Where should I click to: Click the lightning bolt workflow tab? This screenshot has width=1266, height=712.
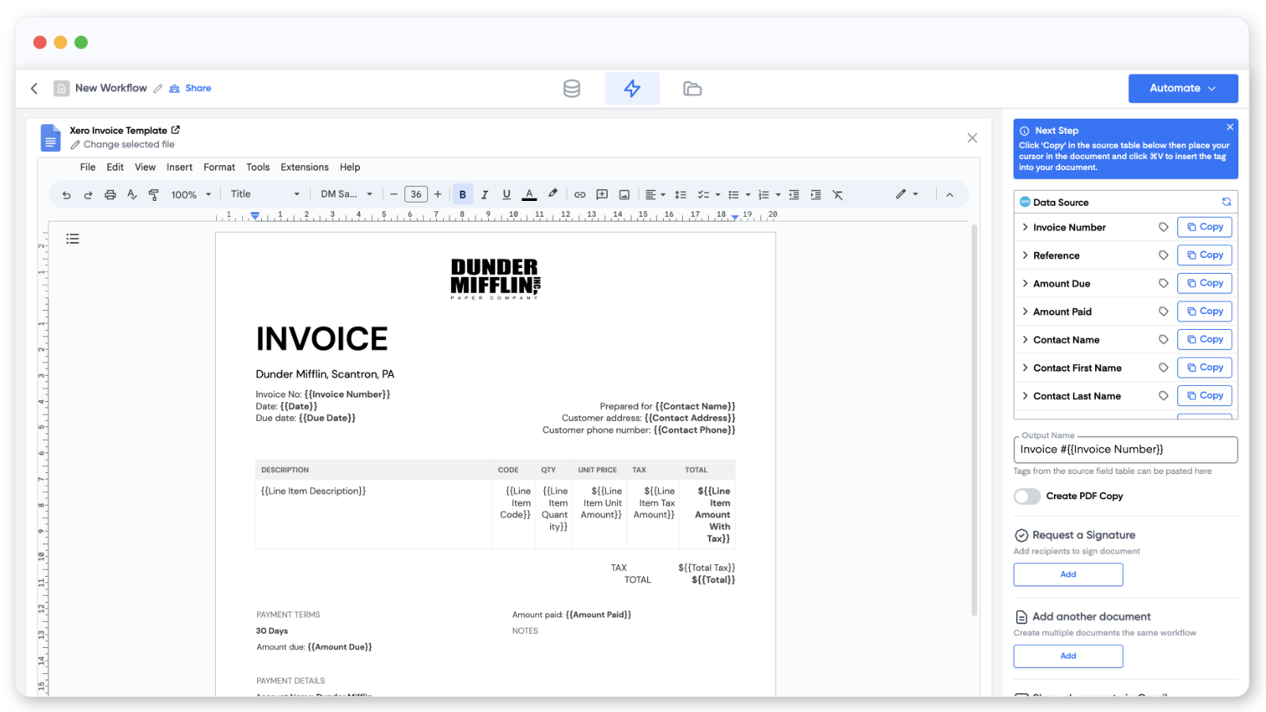[631, 89]
